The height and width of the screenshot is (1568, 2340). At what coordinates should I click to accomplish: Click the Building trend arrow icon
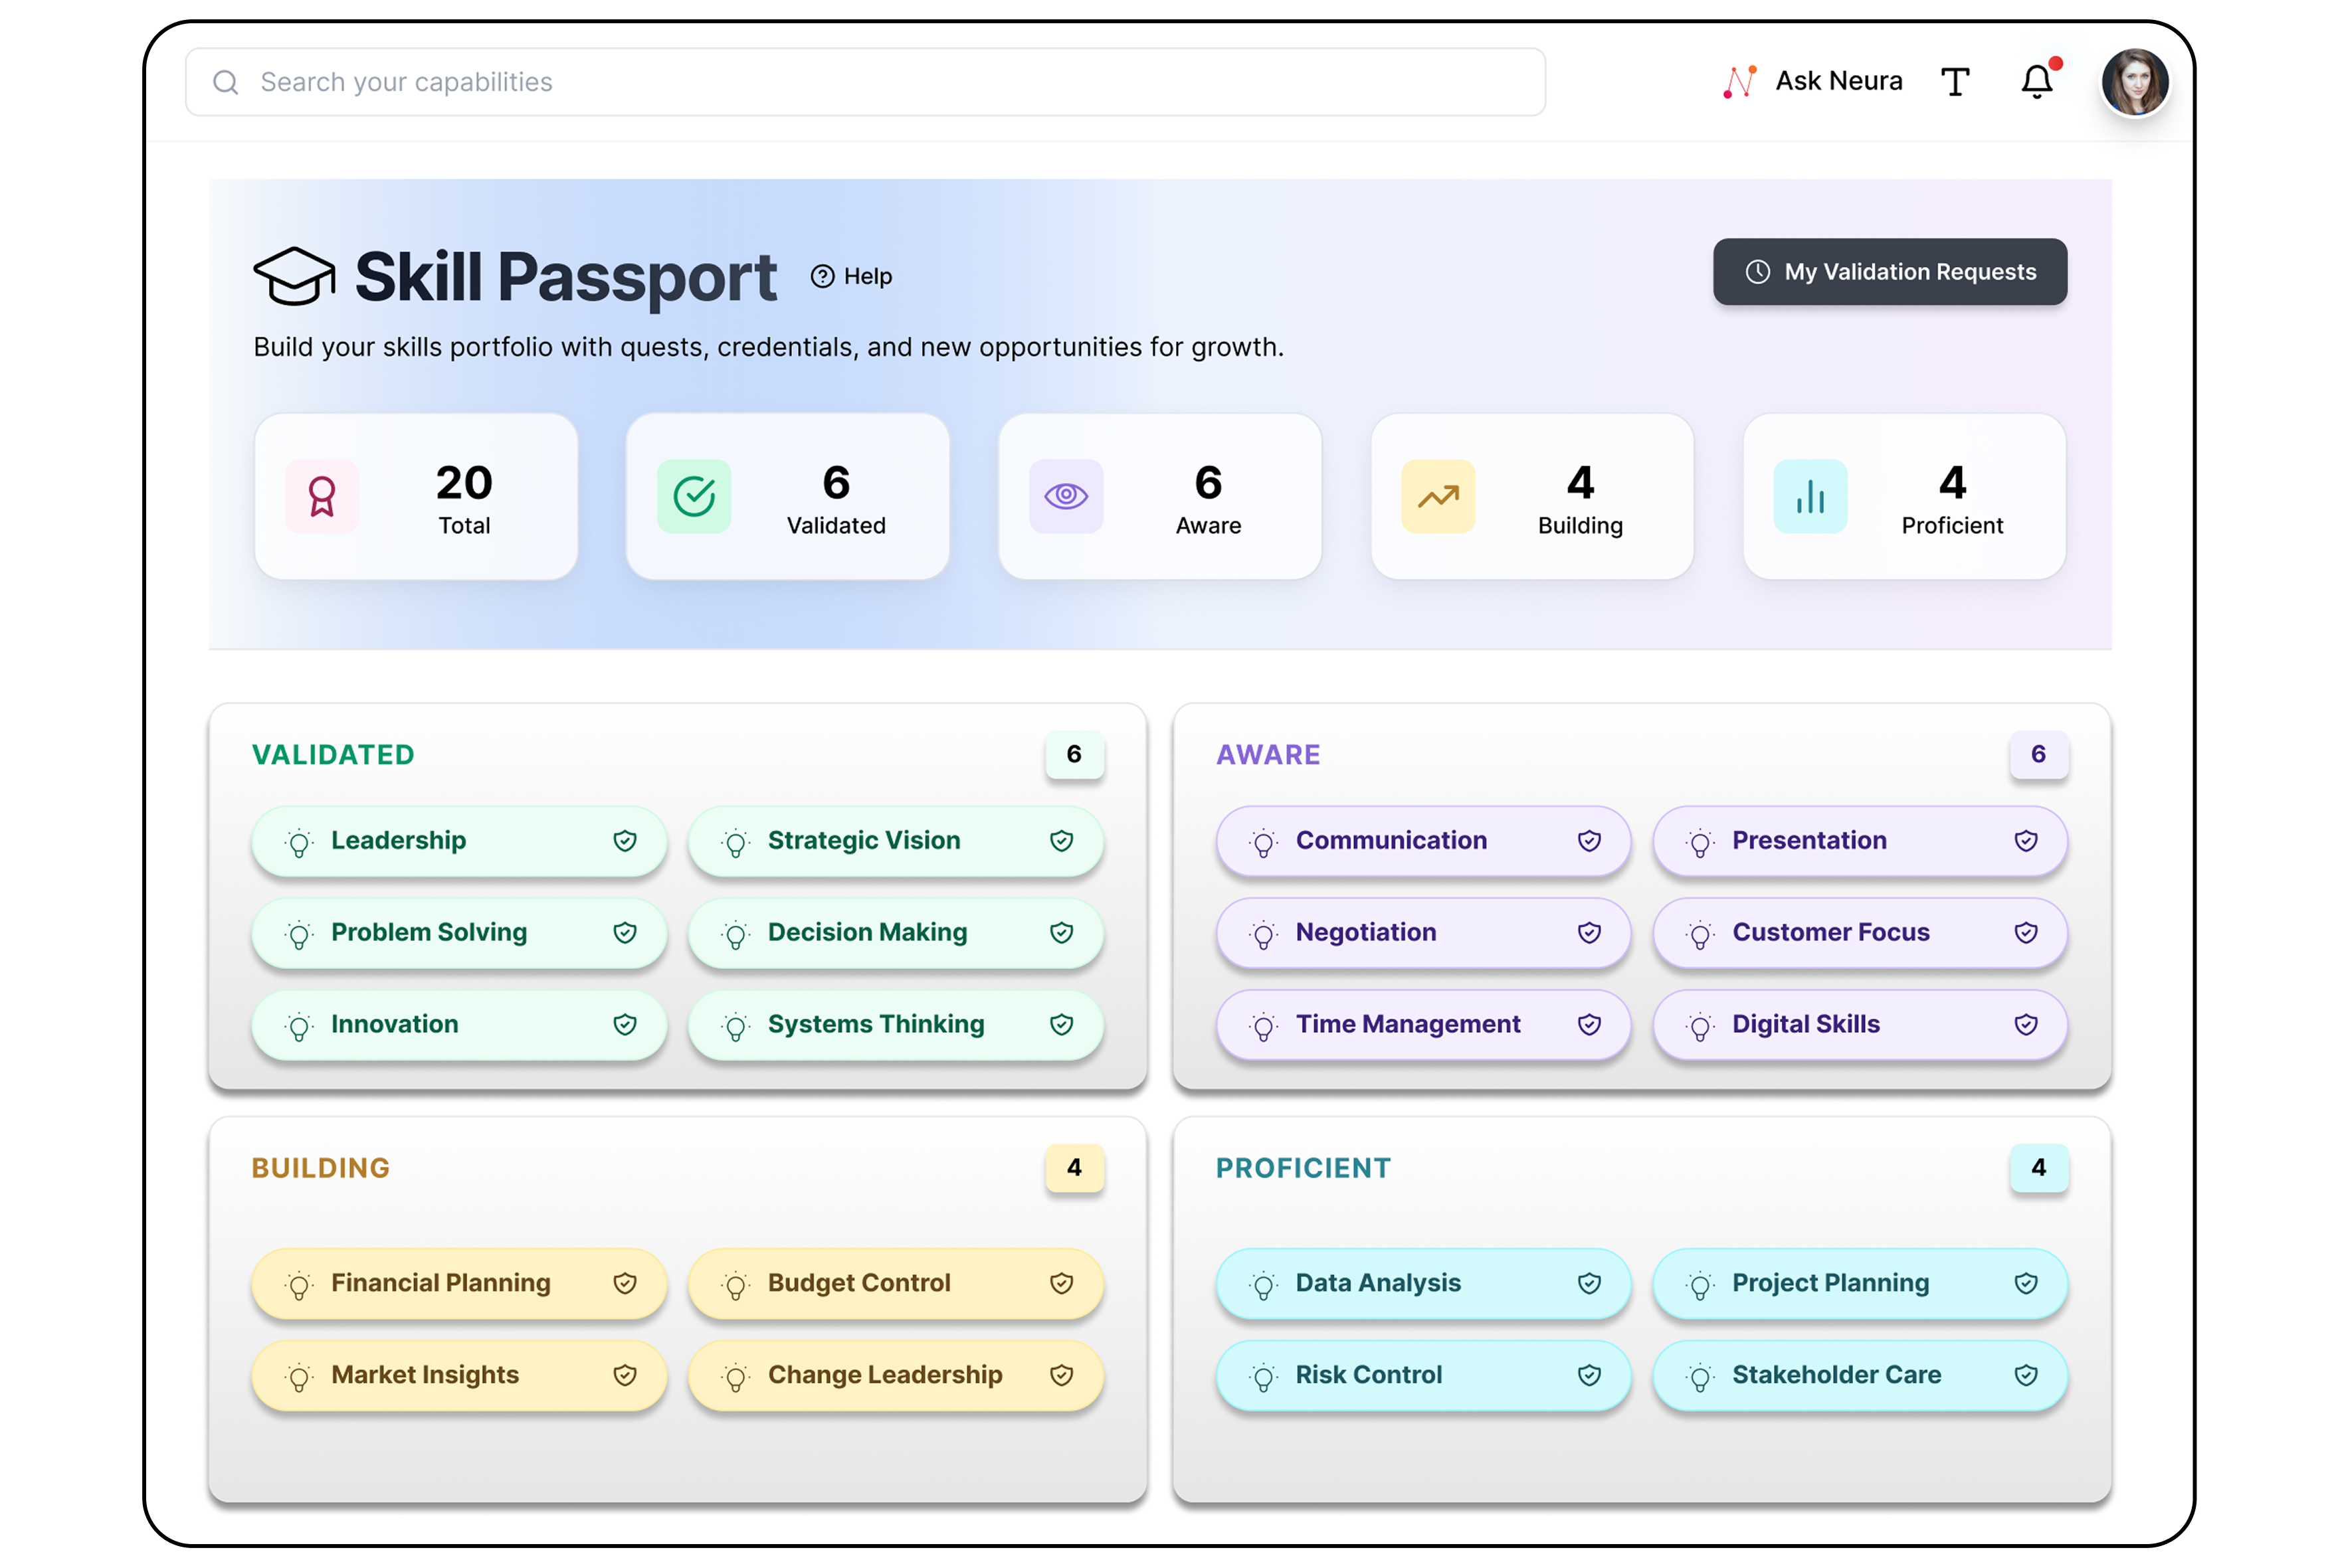tap(1438, 496)
